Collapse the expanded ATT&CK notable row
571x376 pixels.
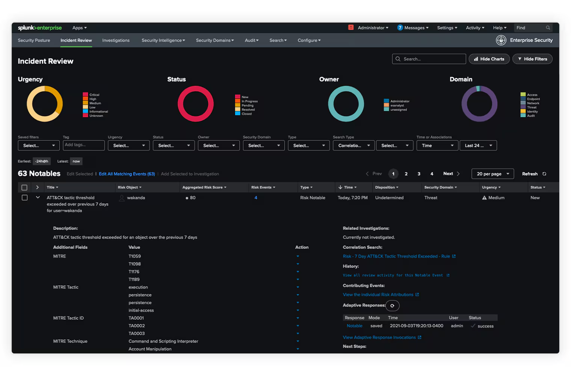click(x=38, y=197)
